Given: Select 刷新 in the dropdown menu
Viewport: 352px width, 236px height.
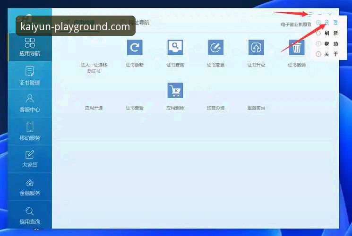Looking at the screenshot, I should coord(331,33).
